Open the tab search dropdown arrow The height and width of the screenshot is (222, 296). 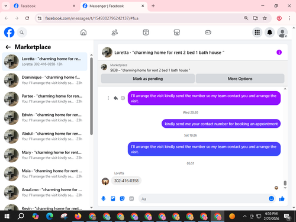6,6
